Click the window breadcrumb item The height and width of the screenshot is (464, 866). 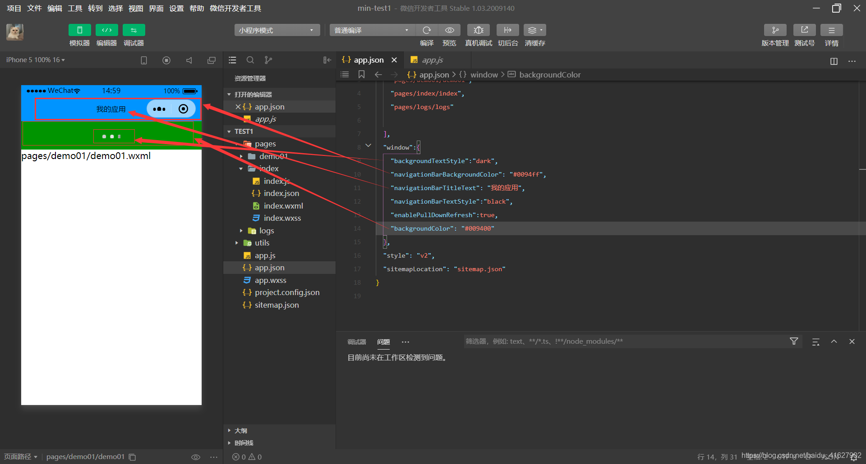pyautogui.click(x=484, y=75)
